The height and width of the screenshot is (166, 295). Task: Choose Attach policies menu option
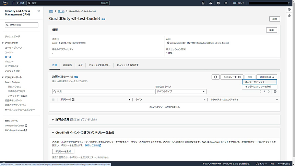(259, 82)
